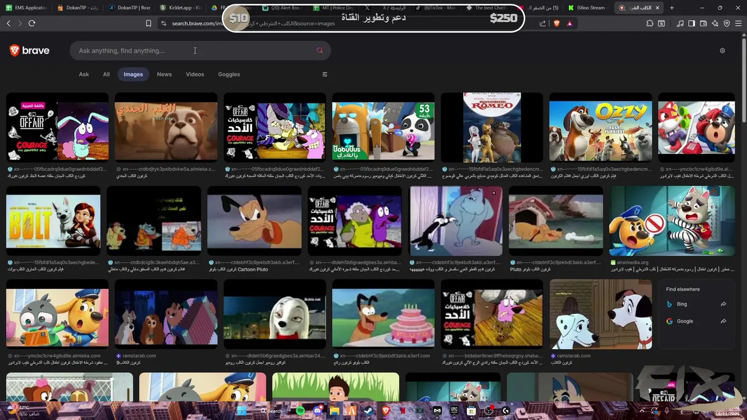Click the search magnifier button
Screen dimensions: 747x420
tap(319, 51)
